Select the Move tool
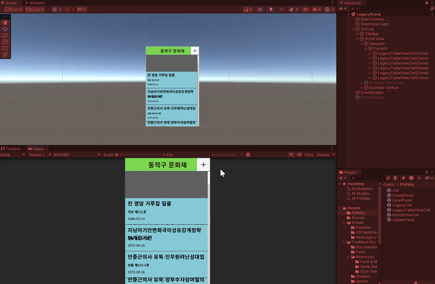This screenshot has width=435, height=284. click(x=5, y=29)
